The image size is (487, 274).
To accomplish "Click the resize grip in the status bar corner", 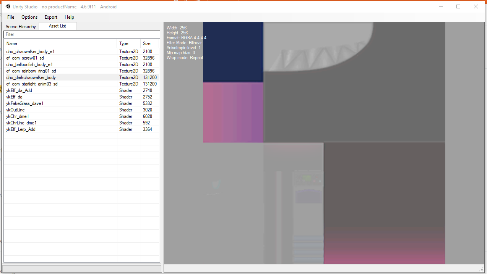I will click(481, 269).
